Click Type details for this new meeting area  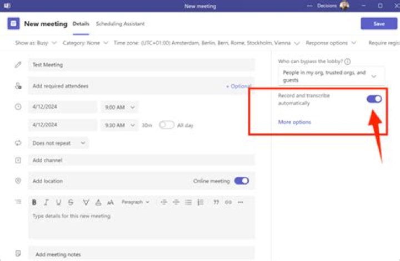(x=142, y=224)
